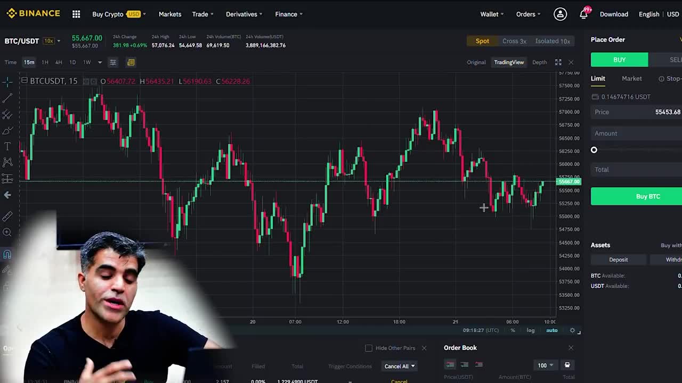Collapse the BTCUSDT chart legend
Image resolution: width=682 pixels, height=383 pixels.
pos(24,81)
